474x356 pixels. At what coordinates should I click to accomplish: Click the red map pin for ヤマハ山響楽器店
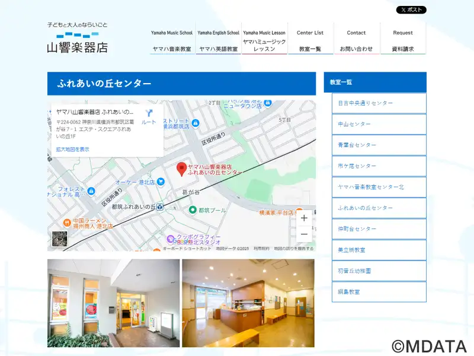181,169
